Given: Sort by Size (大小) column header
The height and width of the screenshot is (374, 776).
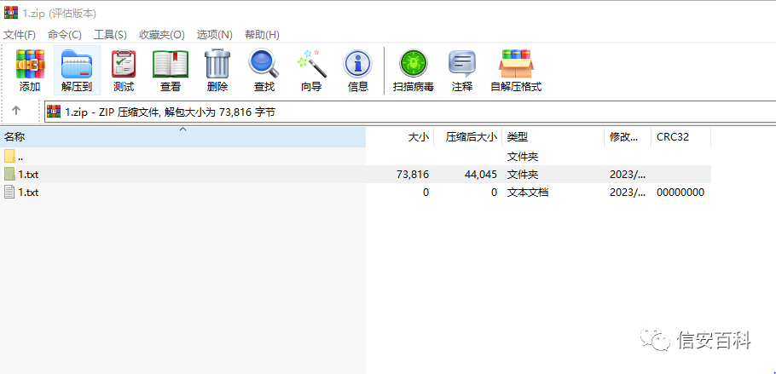Looking at the screenshot, I should tap(400, 137).
